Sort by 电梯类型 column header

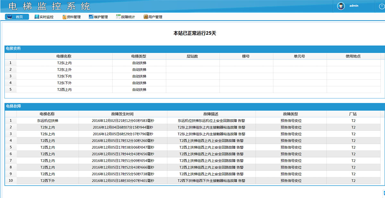point(139,56)
